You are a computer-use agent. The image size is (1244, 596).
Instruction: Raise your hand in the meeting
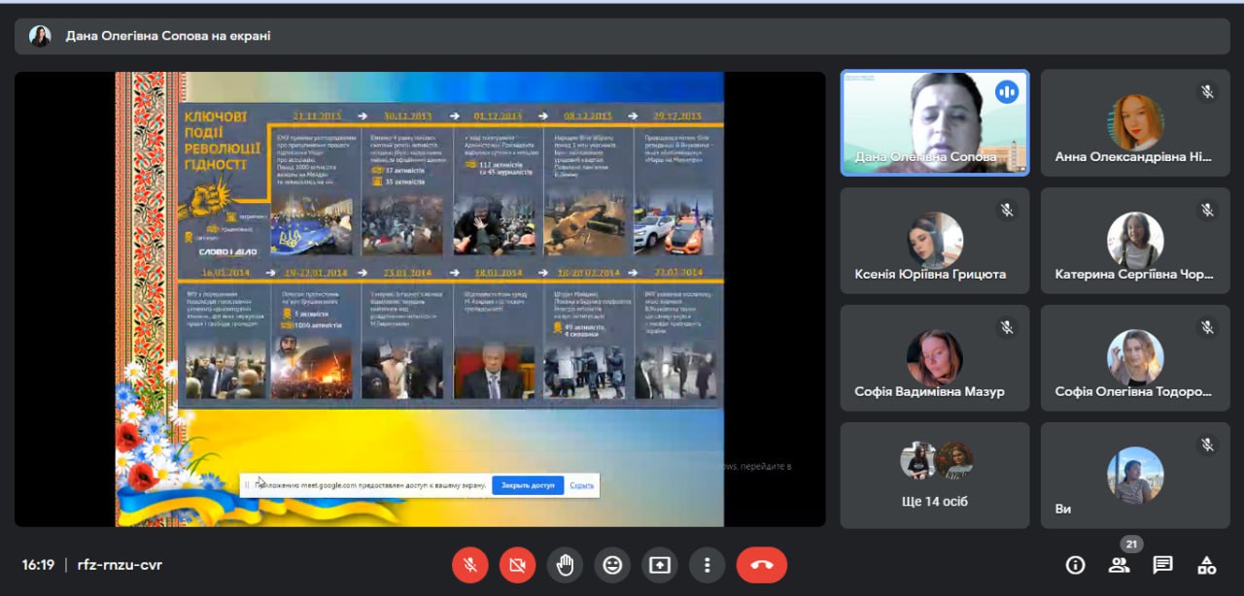565,565
